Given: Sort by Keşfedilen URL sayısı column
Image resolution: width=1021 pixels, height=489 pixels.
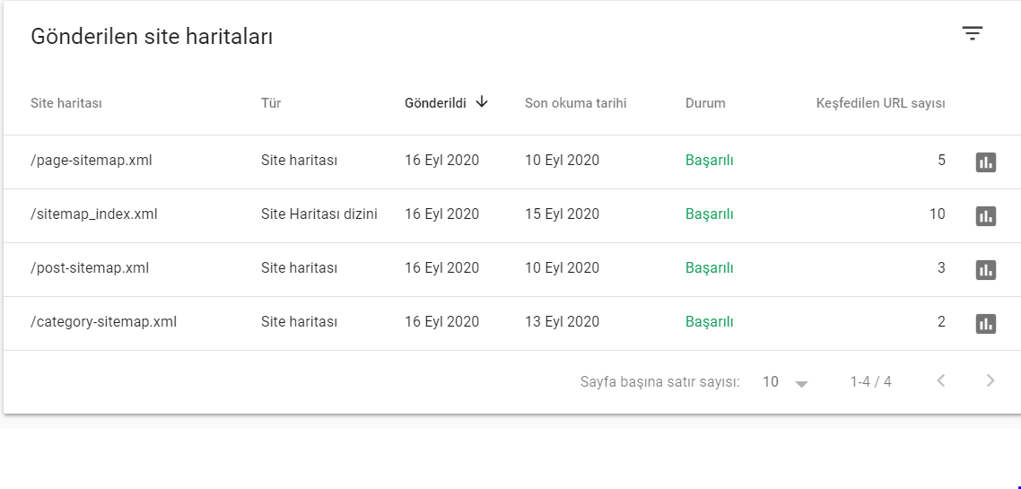Looking at the screenshot, I should (880, 103).
